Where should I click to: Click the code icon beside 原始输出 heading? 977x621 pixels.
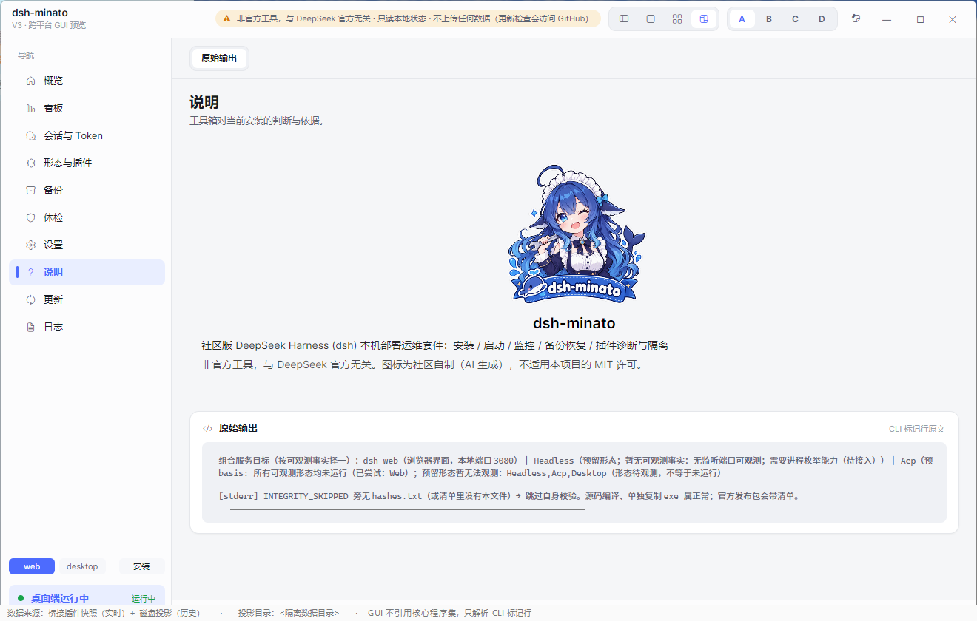tap(208, 428)
